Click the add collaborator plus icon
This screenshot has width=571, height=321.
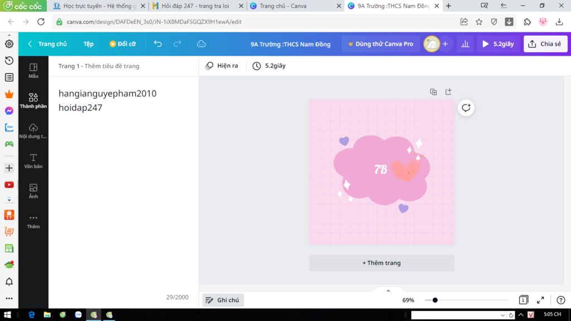445,44
